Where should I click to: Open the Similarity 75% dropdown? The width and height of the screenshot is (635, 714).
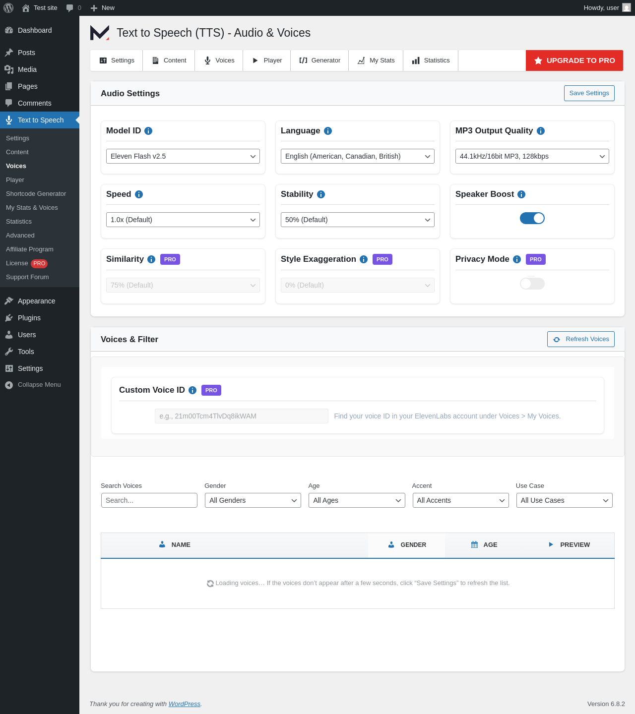pos(183,285)
